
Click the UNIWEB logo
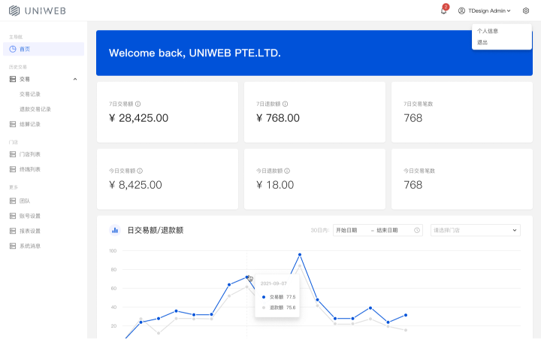(x=38, y=11)
